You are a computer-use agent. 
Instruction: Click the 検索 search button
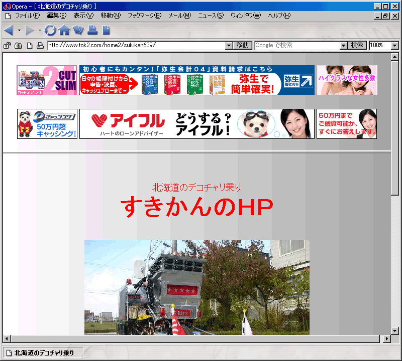[x=357, y=45]
